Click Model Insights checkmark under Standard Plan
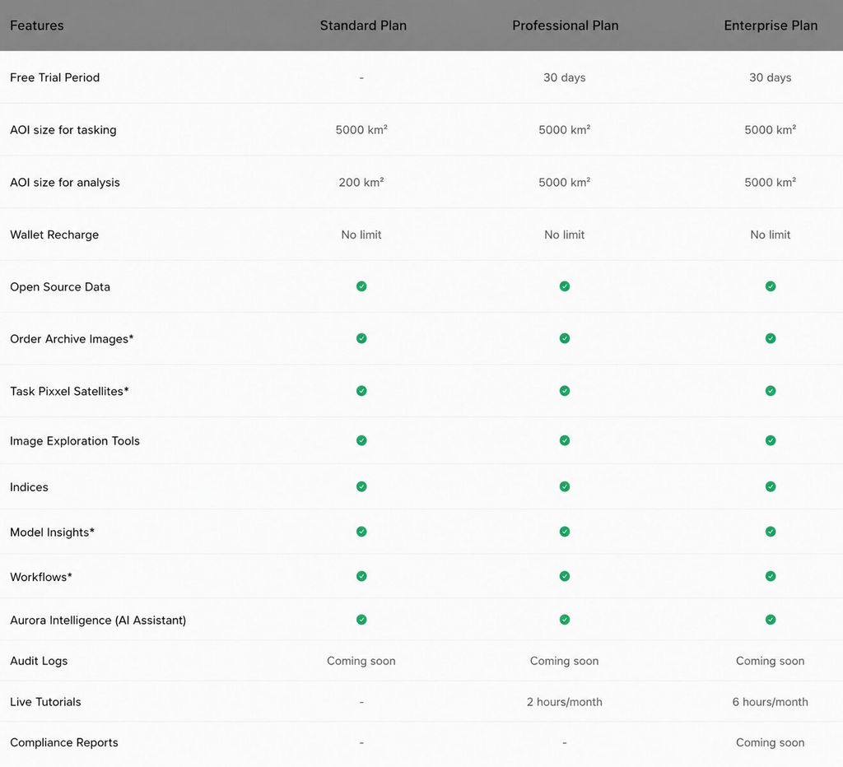The height and width of the screenshot is (767, 843). pyautogui.click(x=361, y=532)
